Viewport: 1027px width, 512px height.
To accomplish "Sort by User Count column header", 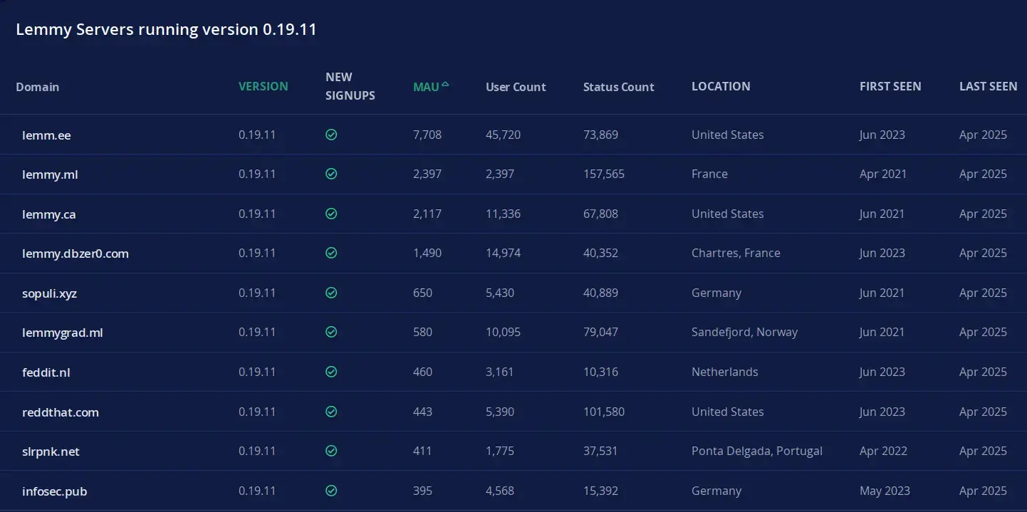I will (516, 87).
